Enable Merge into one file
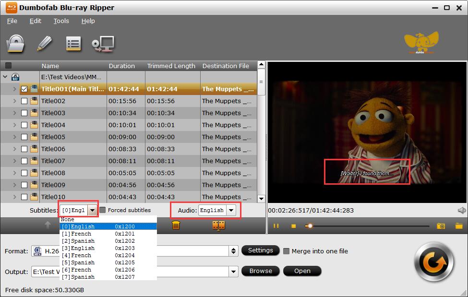468x297 pixels. [286, 251]
